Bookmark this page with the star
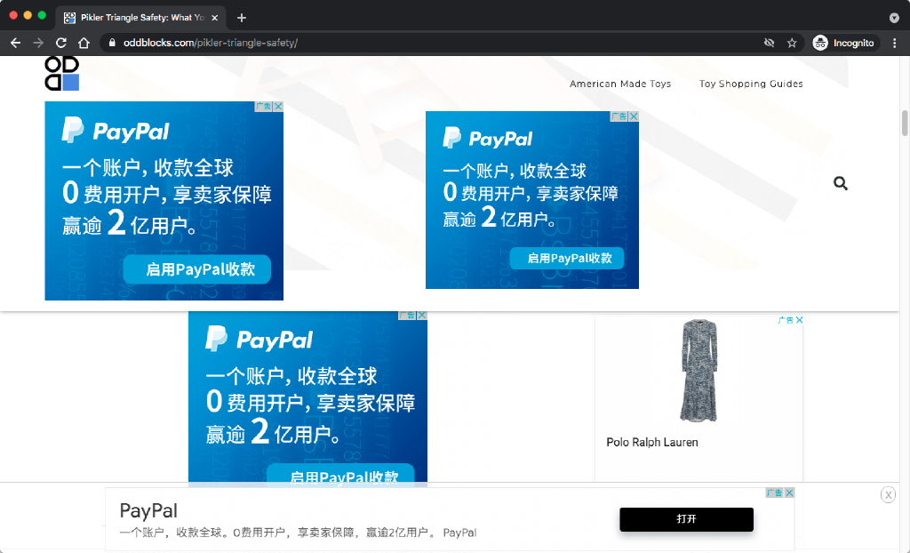Image resolution: width=910 pixels, height=553 pixels. pos(792,43)
